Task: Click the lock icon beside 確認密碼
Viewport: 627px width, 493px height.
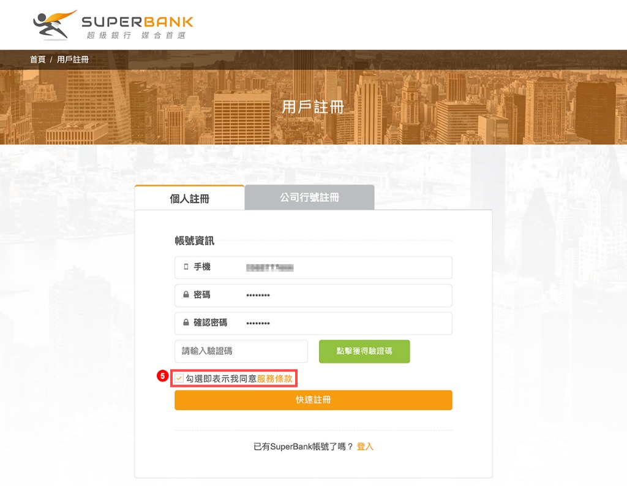Action: (186, 323)
